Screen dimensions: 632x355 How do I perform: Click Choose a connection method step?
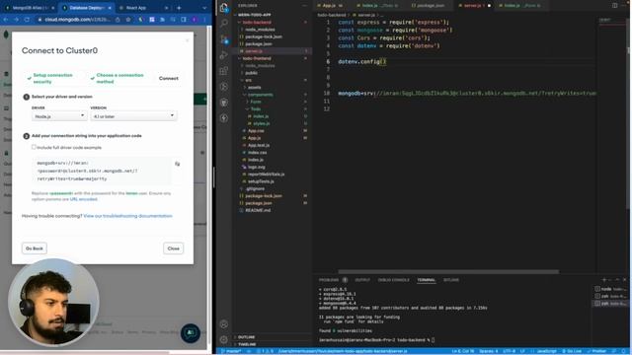[117, 78]
